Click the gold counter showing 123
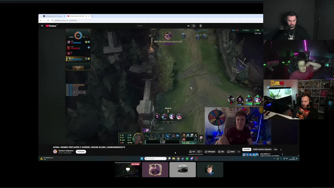Image resolution: width=334 pixels, height=188 pixels. (188, 143)
